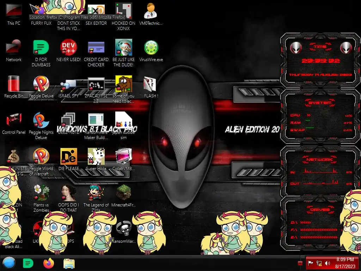The image size is (361, 271).
Task: Click the HOOKED ON XONIX icon
Action: (123, 17)
